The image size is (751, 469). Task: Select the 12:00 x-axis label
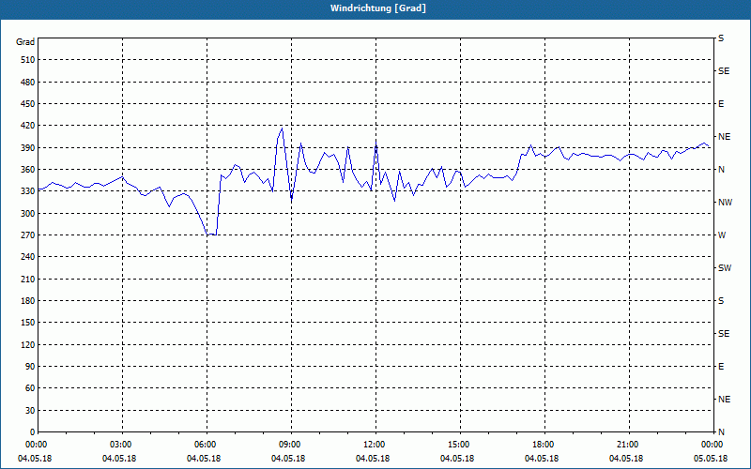(x=375, y=445)
